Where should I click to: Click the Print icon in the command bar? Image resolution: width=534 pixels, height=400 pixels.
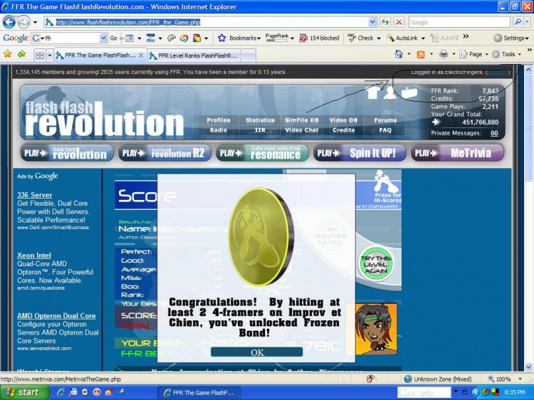click(443, 54)
